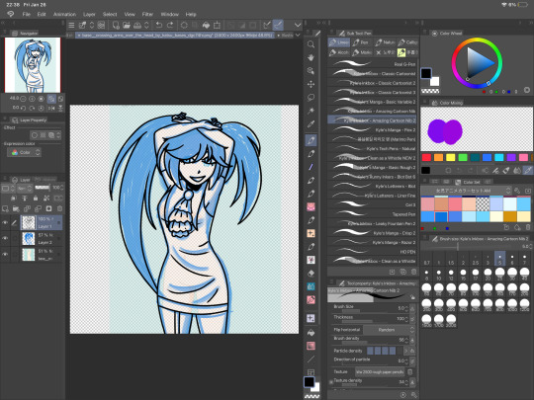The image size is (534, 400).
Task: Click the Redo arrow in toolbar
Action: pyautogui.click(x=170, y=25)
